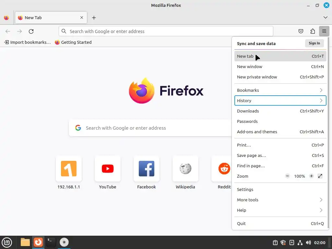Expand the Help submenu
Screen dimensions: 332x249
tap(280, 210)
